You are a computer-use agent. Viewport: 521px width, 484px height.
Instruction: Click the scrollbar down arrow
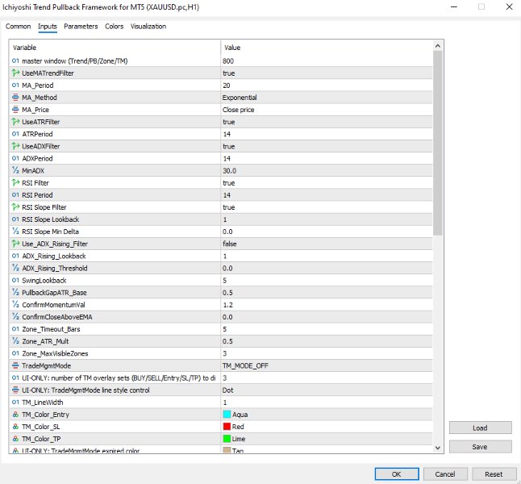point(438,448)
